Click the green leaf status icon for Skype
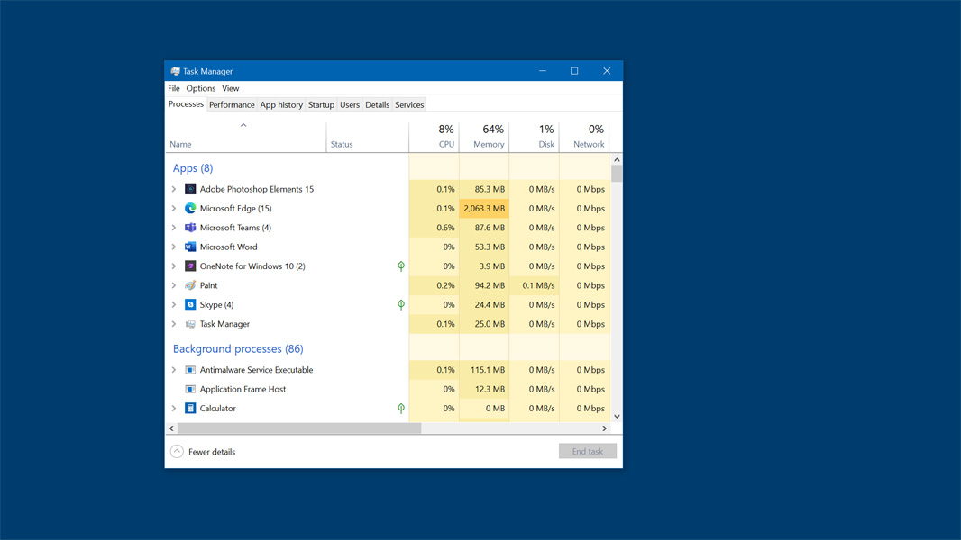 (x=401, y=304)
